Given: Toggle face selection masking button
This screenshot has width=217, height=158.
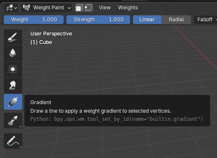Looking at the screenshot, I should [x=79, y=8].
